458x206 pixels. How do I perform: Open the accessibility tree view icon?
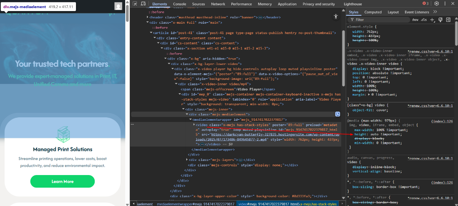(336, 16)
